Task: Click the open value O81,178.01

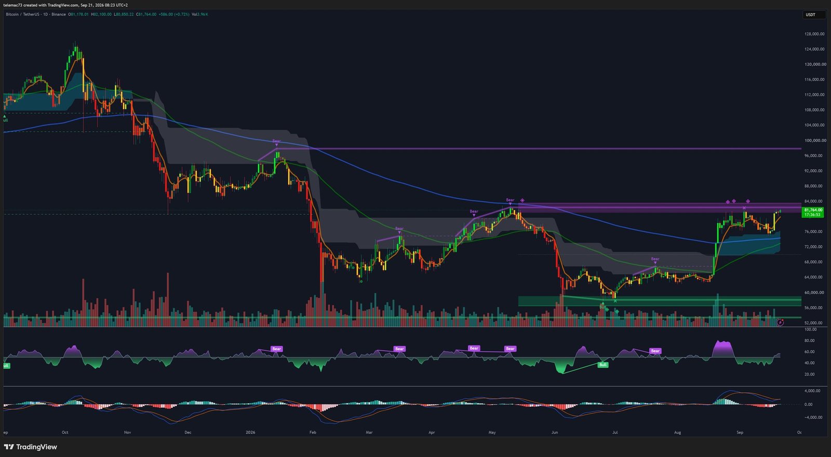Action: click(x=78, y=15)
